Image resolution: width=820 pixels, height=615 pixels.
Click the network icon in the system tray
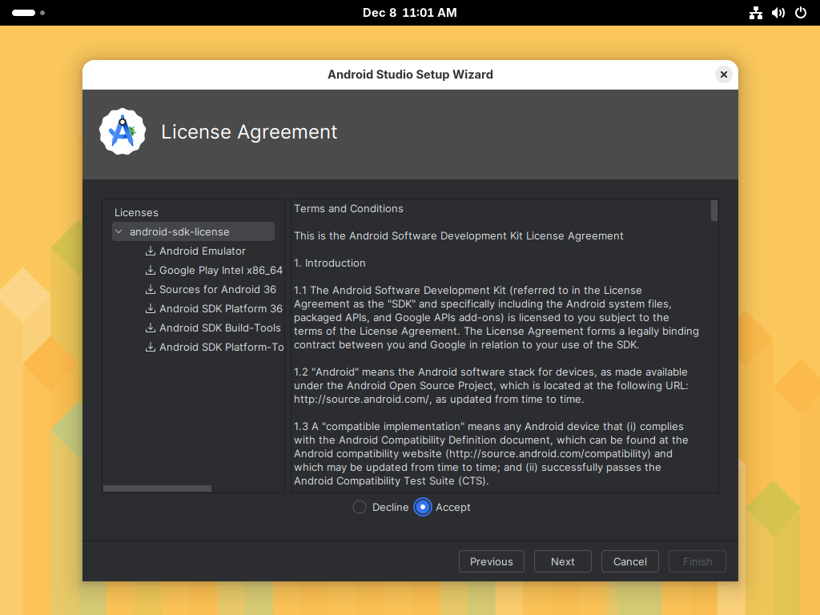(755, 13)
